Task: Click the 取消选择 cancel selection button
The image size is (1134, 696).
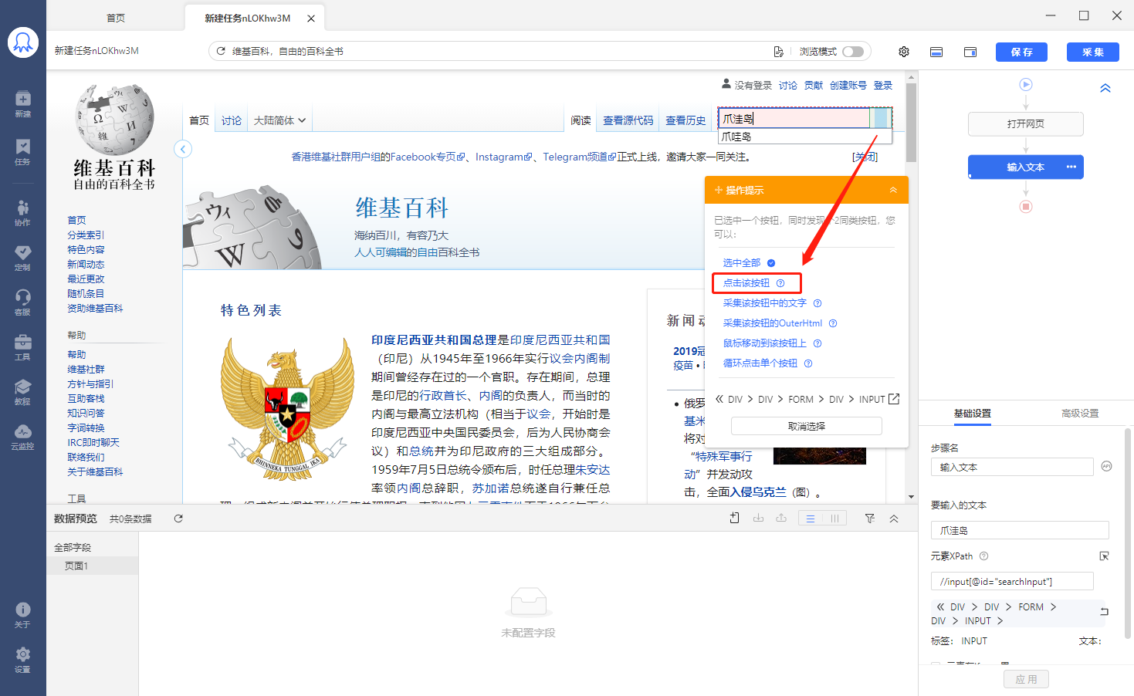Action: [x=807, y=426]
